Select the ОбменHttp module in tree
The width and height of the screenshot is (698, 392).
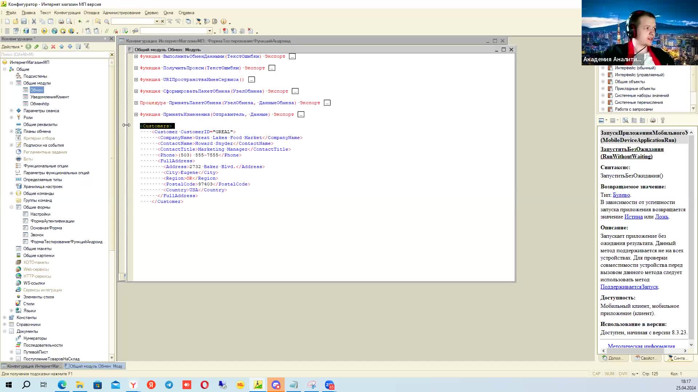click(40, 104)
